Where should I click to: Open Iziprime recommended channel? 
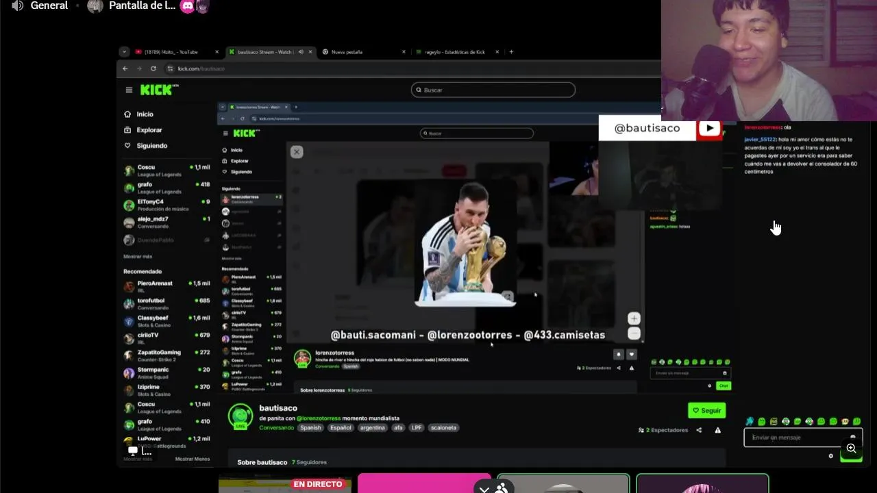click(x=166, y=390)
